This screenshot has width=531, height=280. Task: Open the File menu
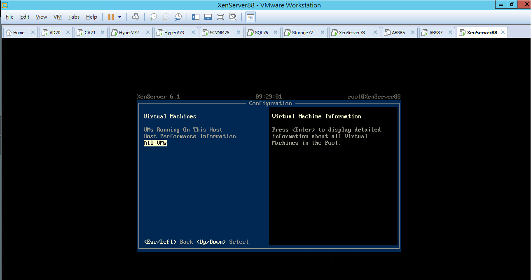[9, 17]
